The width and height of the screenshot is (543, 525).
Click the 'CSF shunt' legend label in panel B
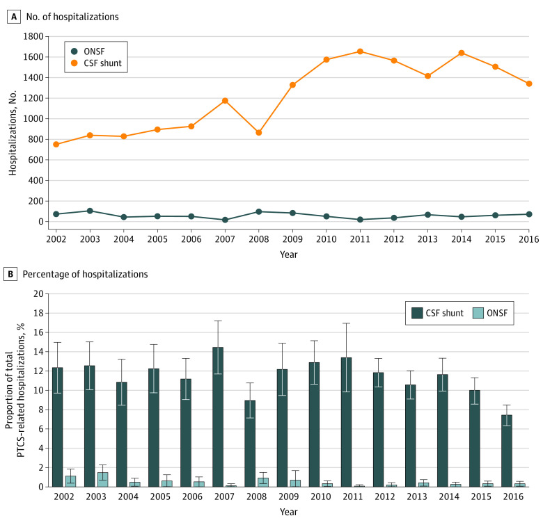444,313
